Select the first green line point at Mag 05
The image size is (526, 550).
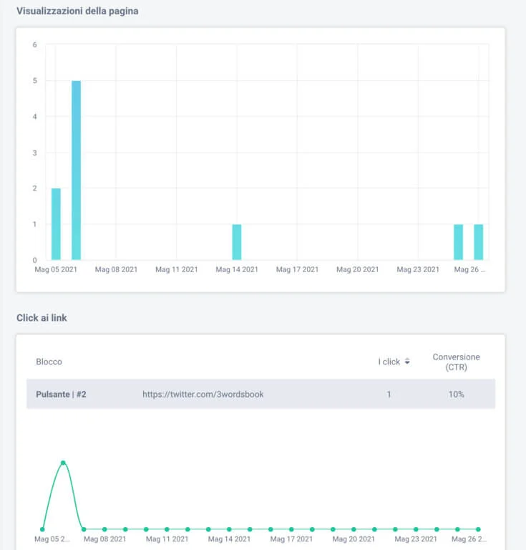pyautogui.click(x=42, y=529)
